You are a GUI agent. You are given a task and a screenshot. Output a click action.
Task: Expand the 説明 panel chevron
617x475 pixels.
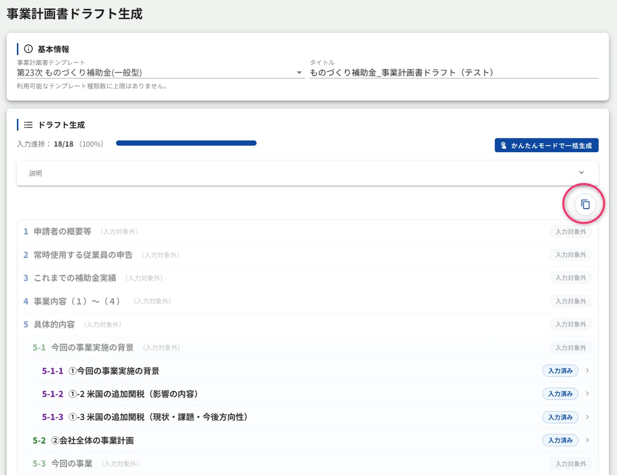[582, 173]
